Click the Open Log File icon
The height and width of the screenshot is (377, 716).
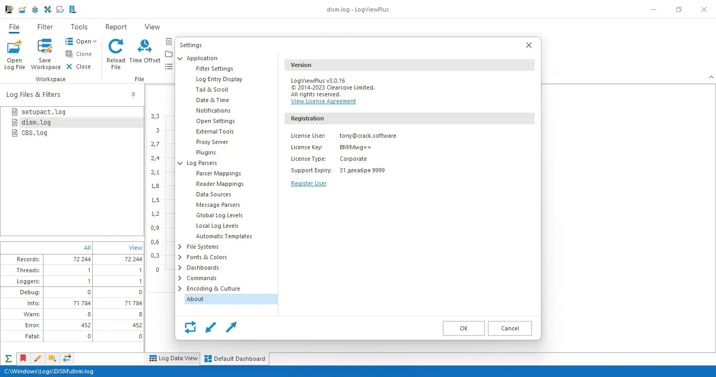pos(15,47)
